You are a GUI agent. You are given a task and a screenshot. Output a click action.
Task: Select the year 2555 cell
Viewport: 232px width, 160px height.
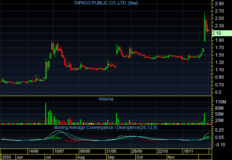[x=8, y=157]
